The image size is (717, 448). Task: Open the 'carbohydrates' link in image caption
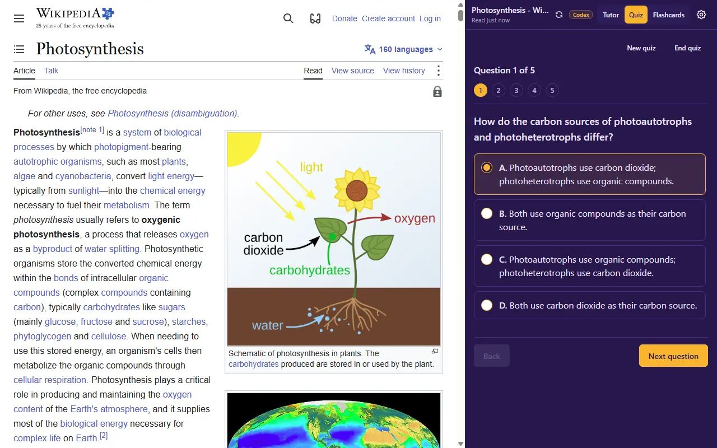(x=253, y=364)
